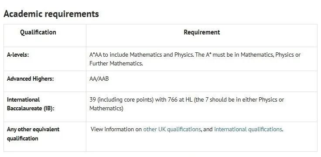Click the Any other equivalent qualification label
This screenshot has height=157, width=321.
tap(33, 134)
